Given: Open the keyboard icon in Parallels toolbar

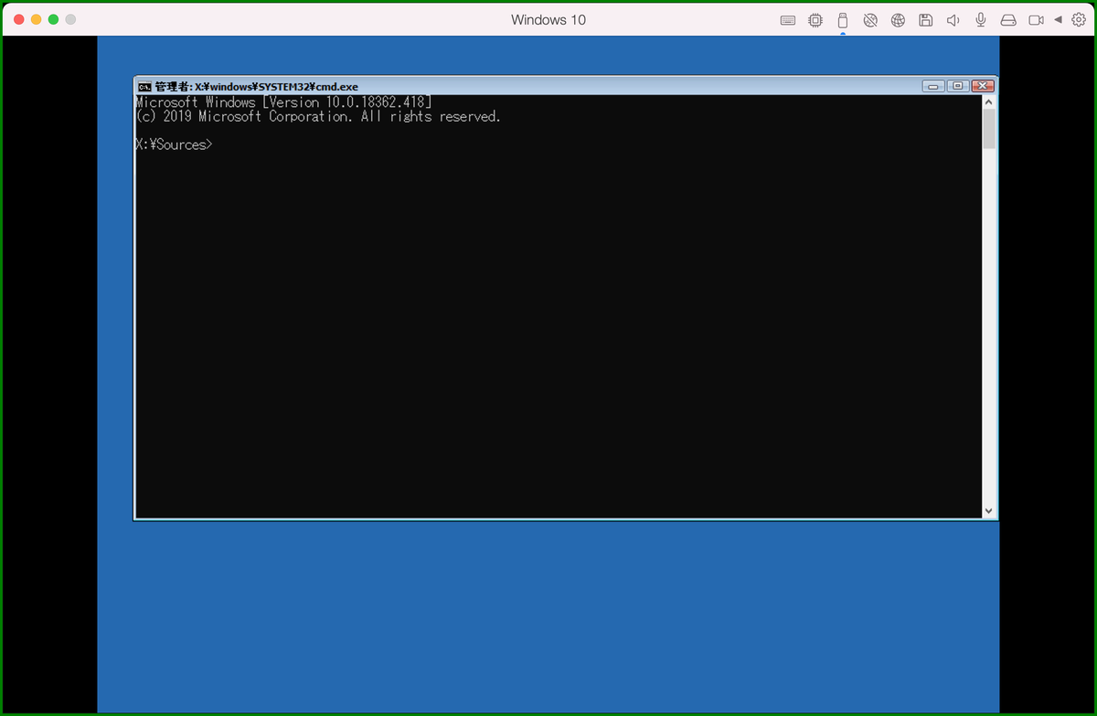Looking at the screenshot, I should pyautogui.click(x=787, y=20).
